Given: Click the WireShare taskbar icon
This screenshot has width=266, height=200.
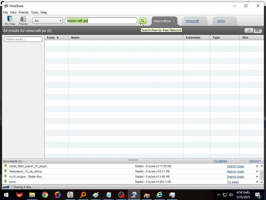Looking at the screenshot, I should point(134,195).
